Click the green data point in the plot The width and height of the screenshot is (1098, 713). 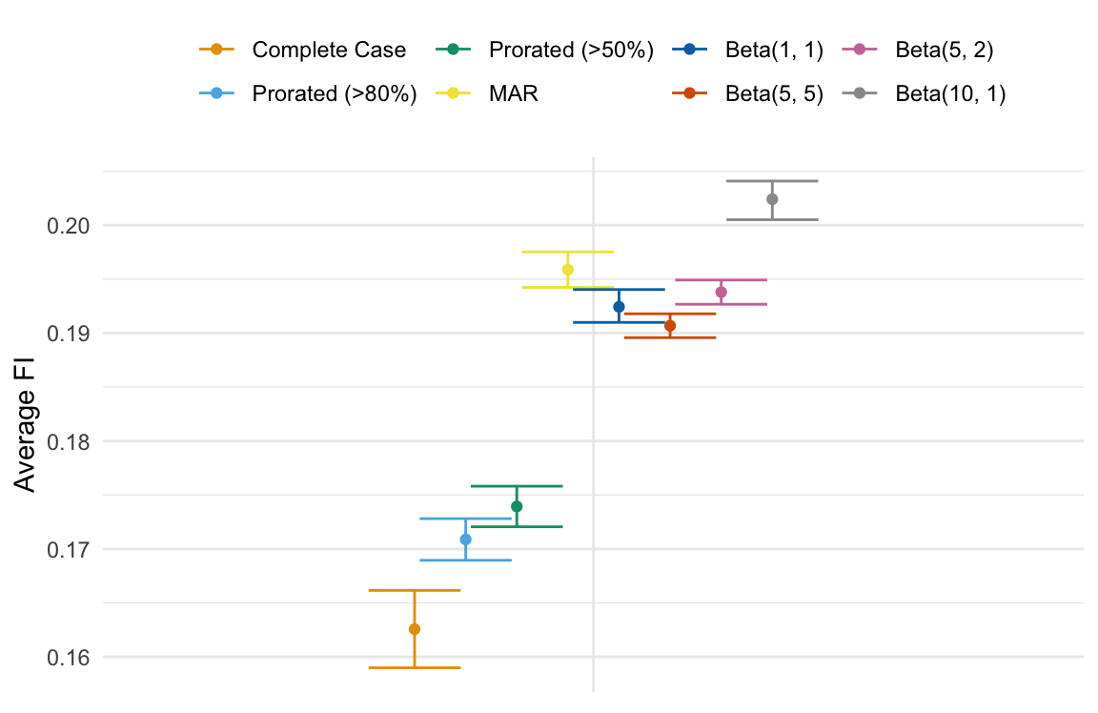tap(517, 506)
